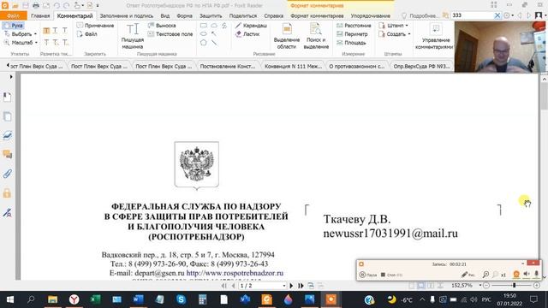Expand the left navigation panel arrow
Image resolution: width=548 pixels, height=308 pixels.
11,77
